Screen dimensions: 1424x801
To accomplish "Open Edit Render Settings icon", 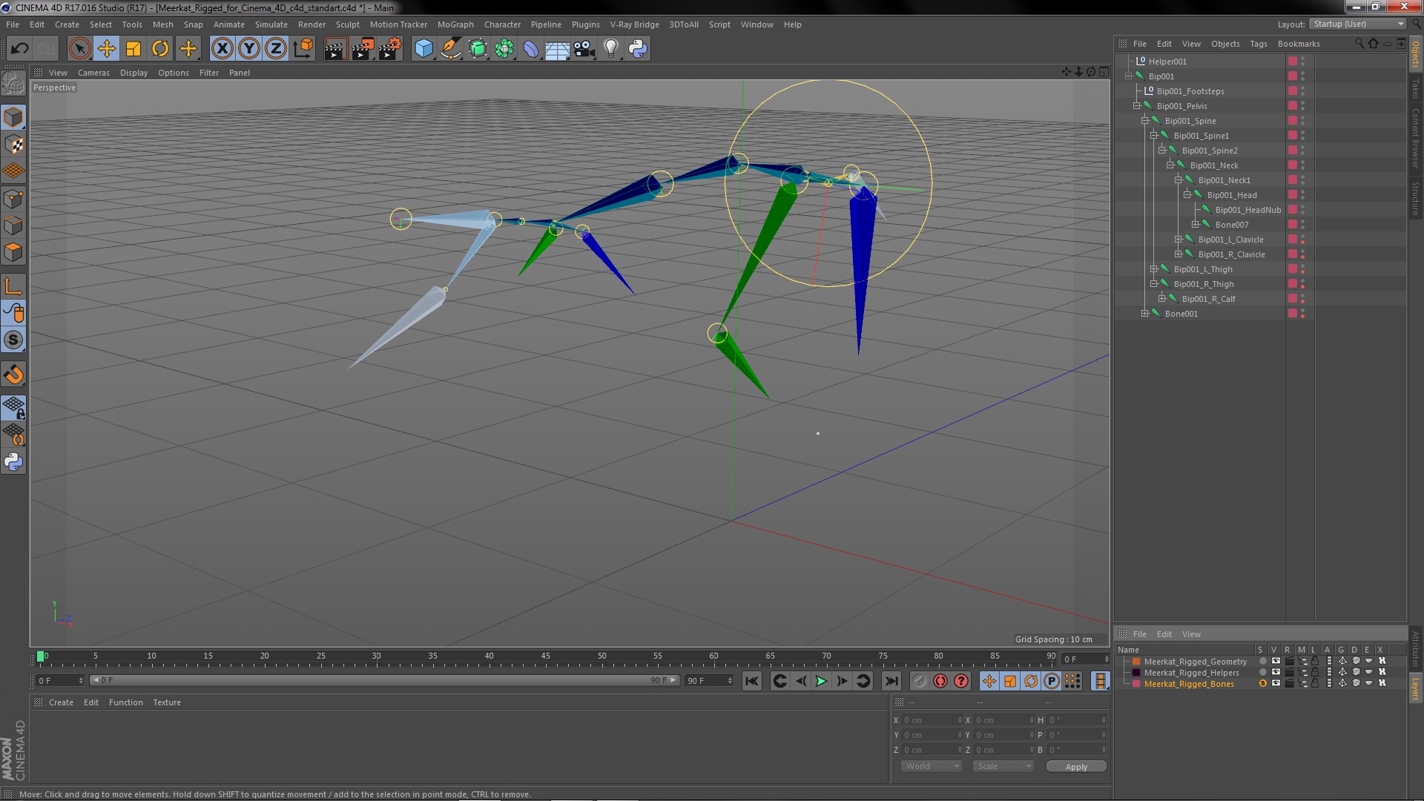I will 390,49.
